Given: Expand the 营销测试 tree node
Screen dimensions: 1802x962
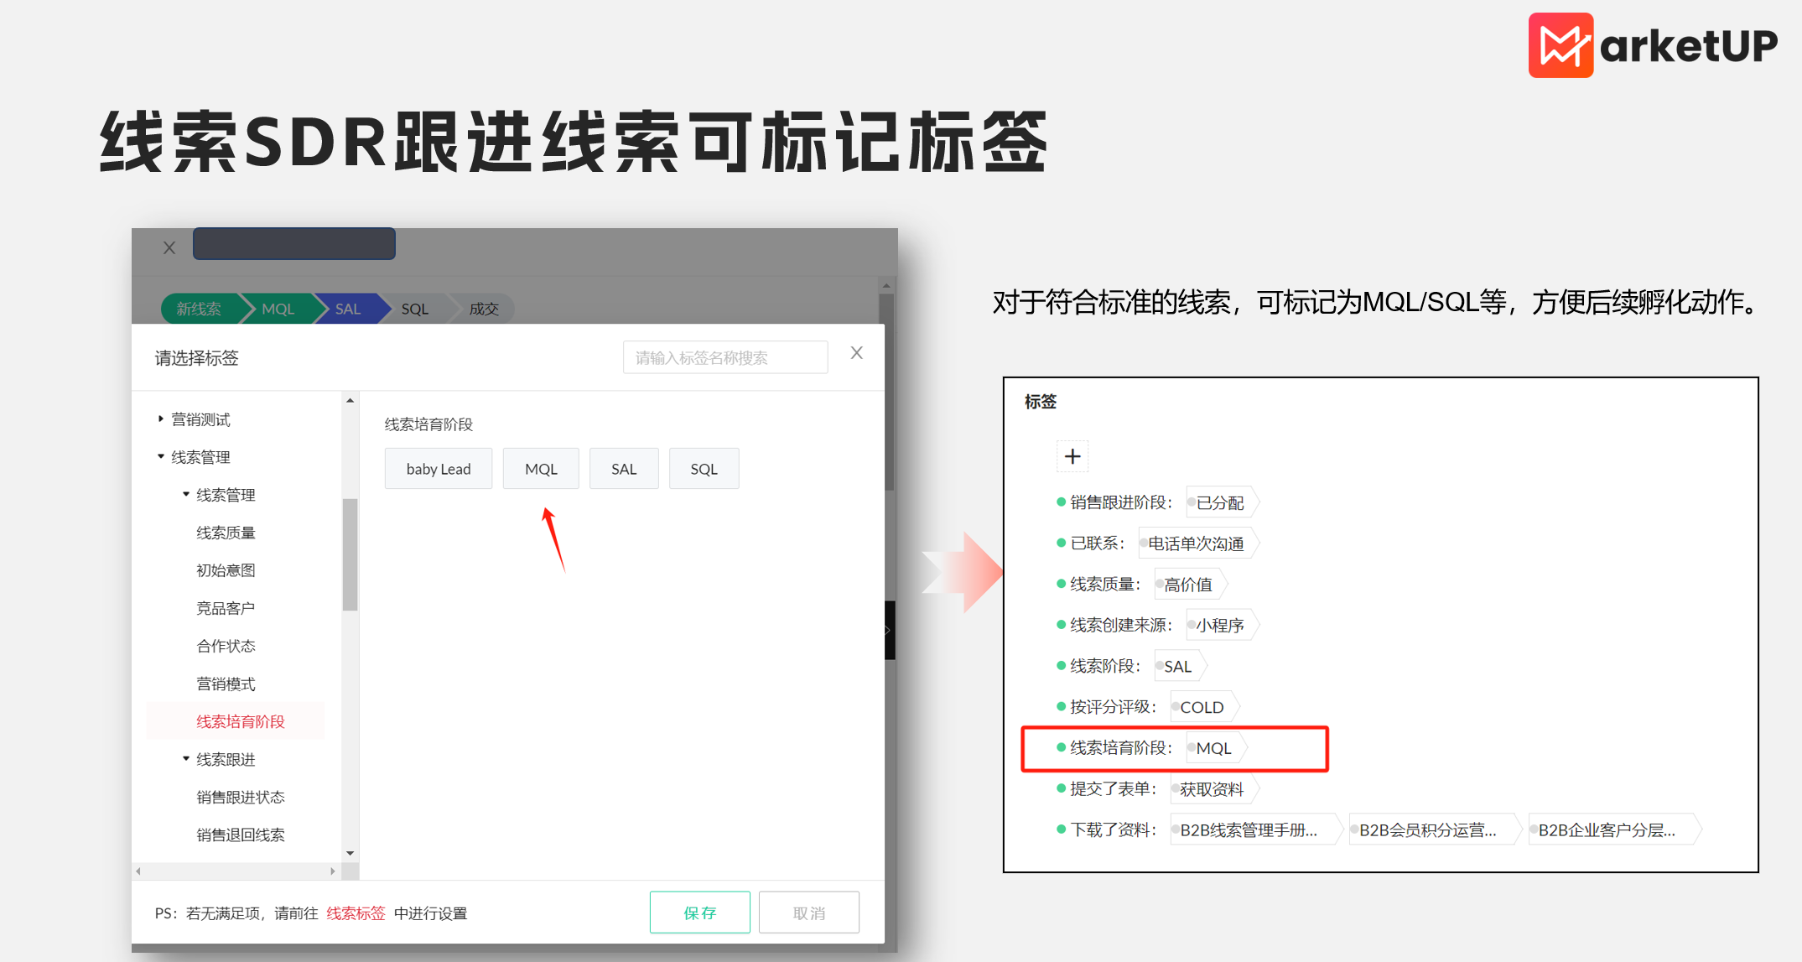Looking at the screenshot, I should click(x=160, y=419).
